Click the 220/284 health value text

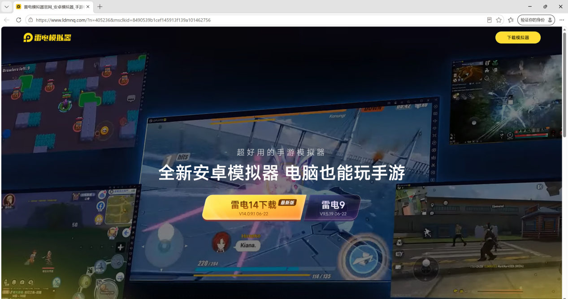(207, 263)
